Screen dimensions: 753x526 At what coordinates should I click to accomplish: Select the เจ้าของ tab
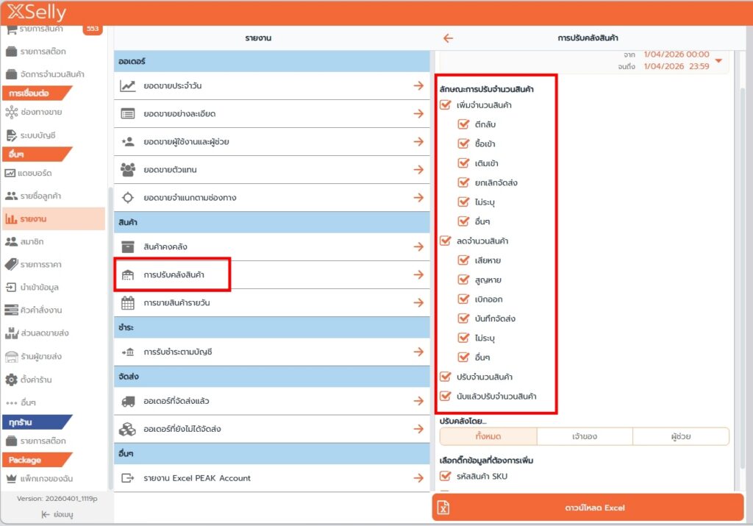584,436
